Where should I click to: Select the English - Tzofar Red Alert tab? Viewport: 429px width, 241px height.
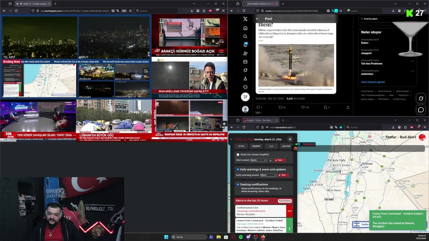click(260, 120)
